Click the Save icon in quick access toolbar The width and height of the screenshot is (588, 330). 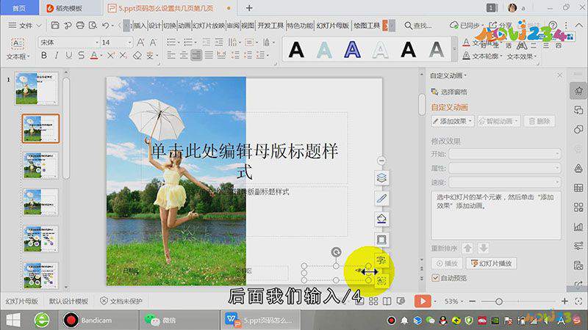click(x=55, y=25)
